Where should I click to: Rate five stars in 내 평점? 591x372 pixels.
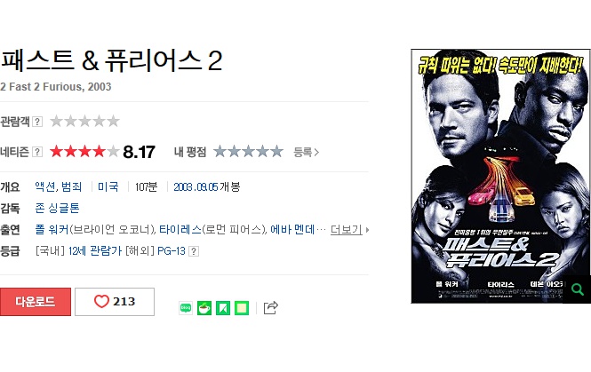click(x=276, y=151)
